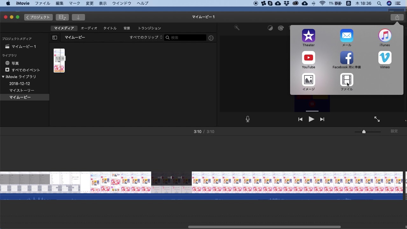The image size is (407, 229).
Task: Click the Wi-Fi status icon
Action: coord(323,3)
